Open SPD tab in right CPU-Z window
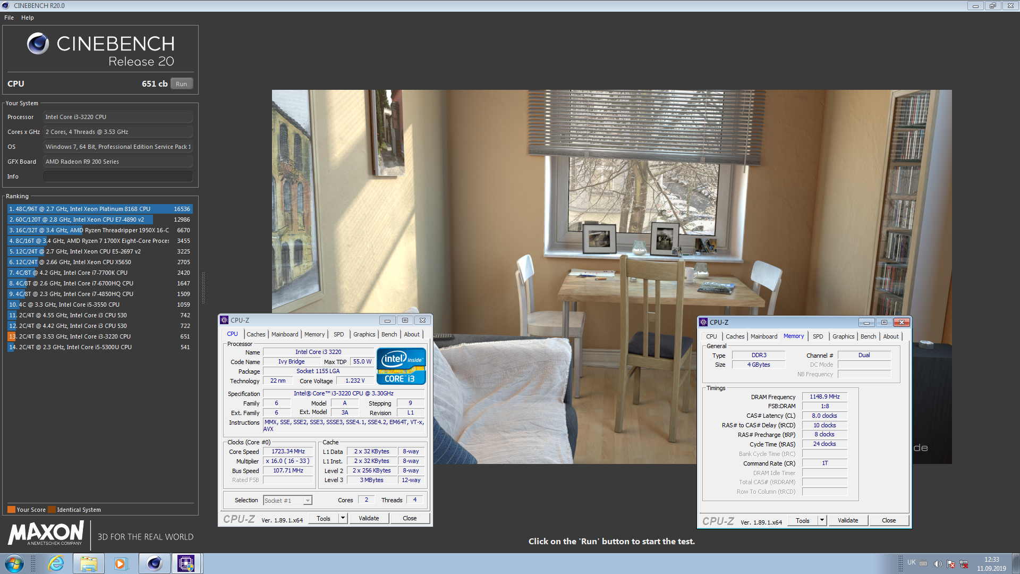 (818, 336)
